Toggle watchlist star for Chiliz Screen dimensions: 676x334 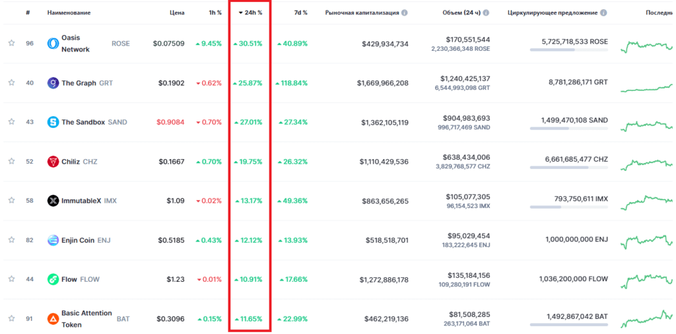[11, 162]
